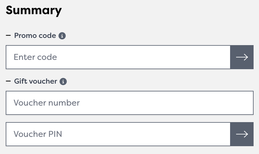This screenshot has width=259, height=154.
Task: Click the 'Voucher PIN' placeholder text
Action: click(x=38, y=134)
